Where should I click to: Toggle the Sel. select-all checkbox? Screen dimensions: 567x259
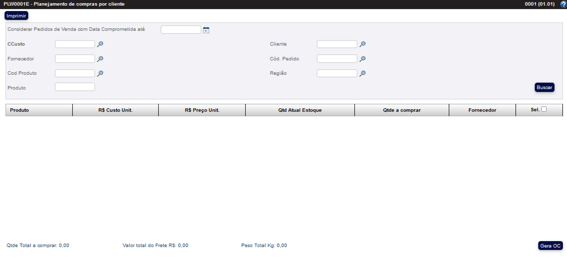544,109
